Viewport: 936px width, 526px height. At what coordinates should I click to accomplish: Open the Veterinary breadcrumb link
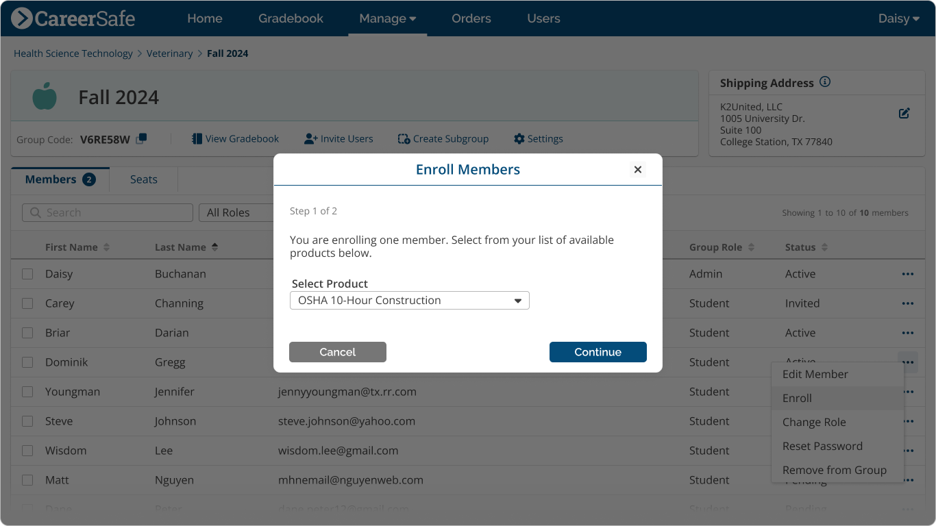point(170,53)
